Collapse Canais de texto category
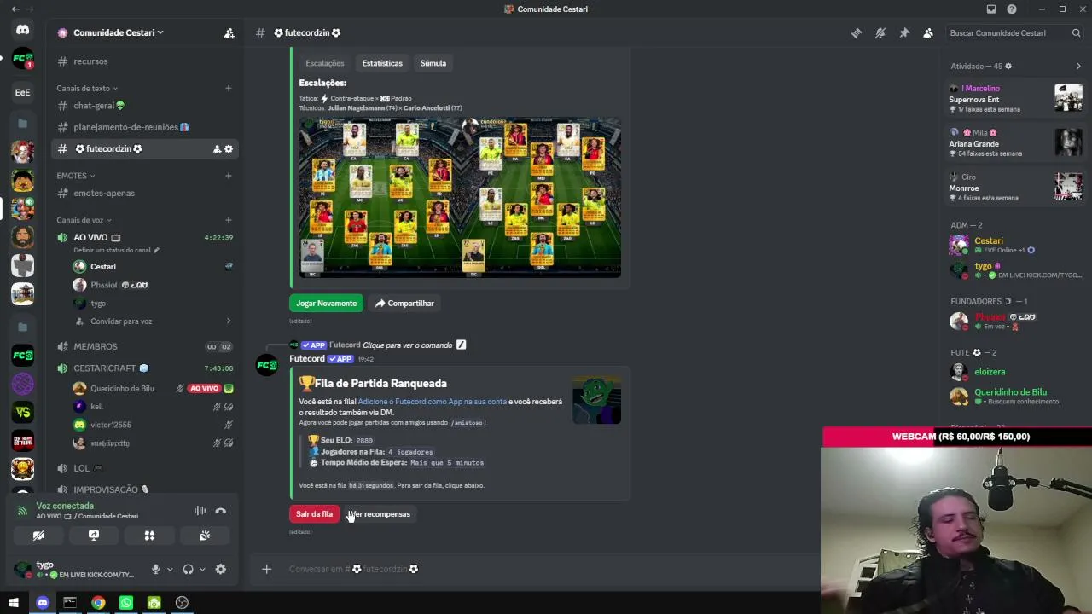 87,88
